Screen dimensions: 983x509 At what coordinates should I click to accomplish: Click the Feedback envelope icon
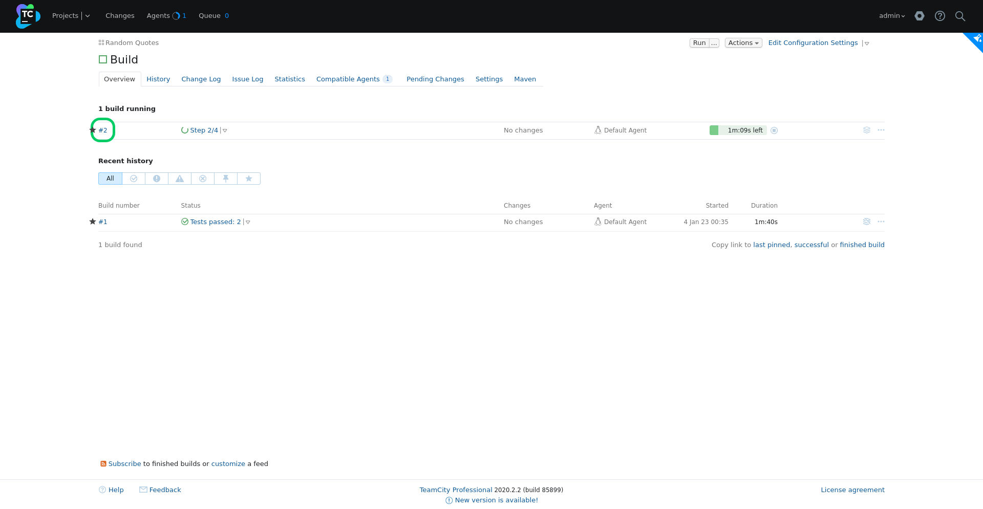click(143, 490)
